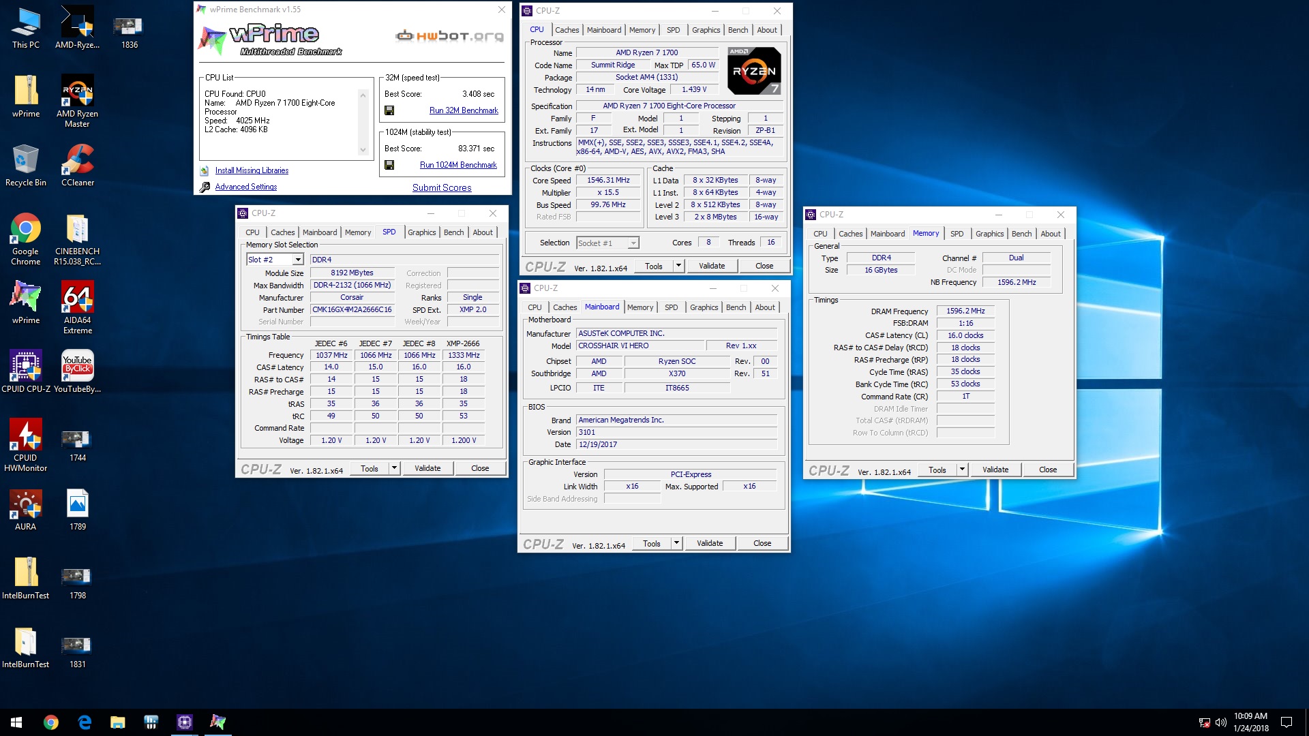Launch wPrime application desktop shortcut
Image resolution: width=1309 pixels, height=736 pixels.
26,303
